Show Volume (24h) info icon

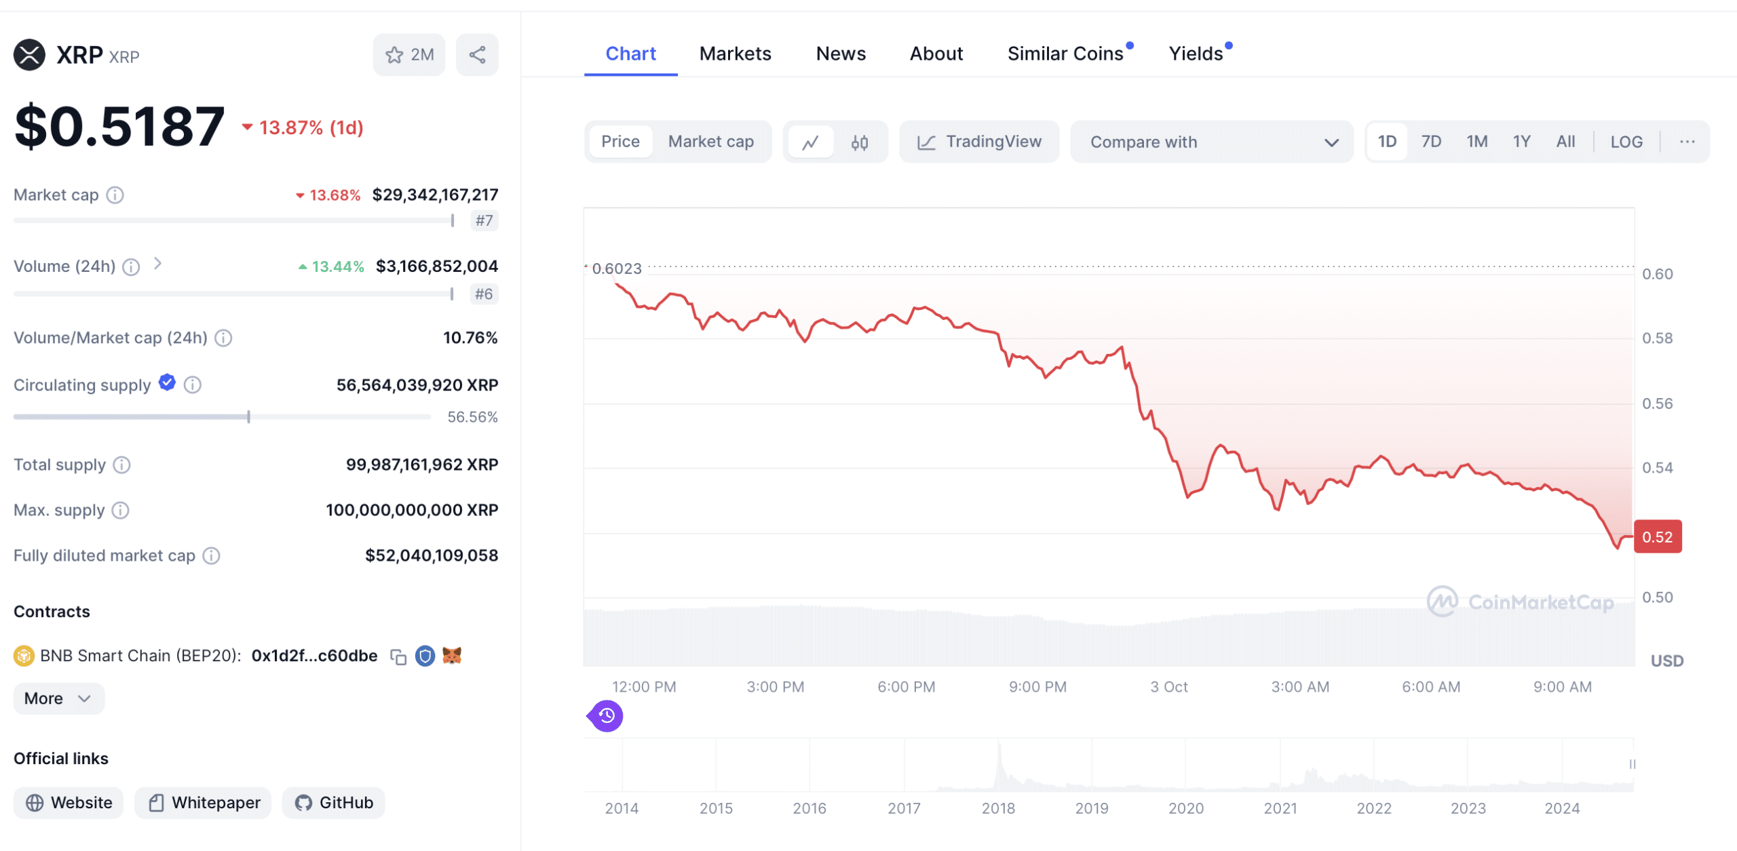click(x=131, y=267)
